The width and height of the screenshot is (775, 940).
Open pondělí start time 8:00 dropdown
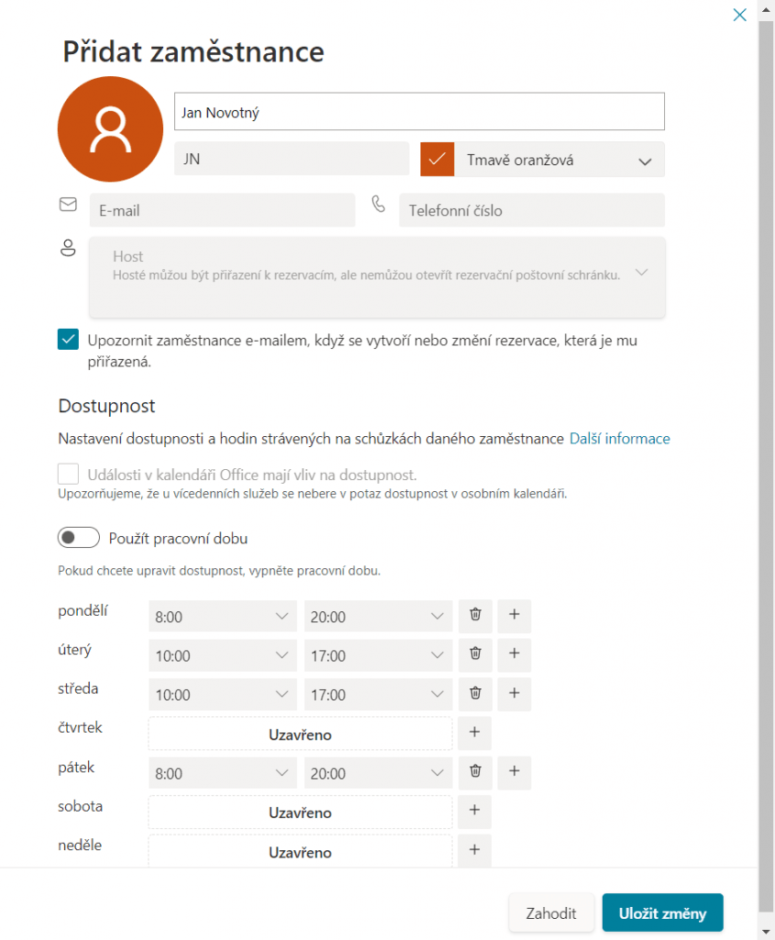(x=222, y=617)
